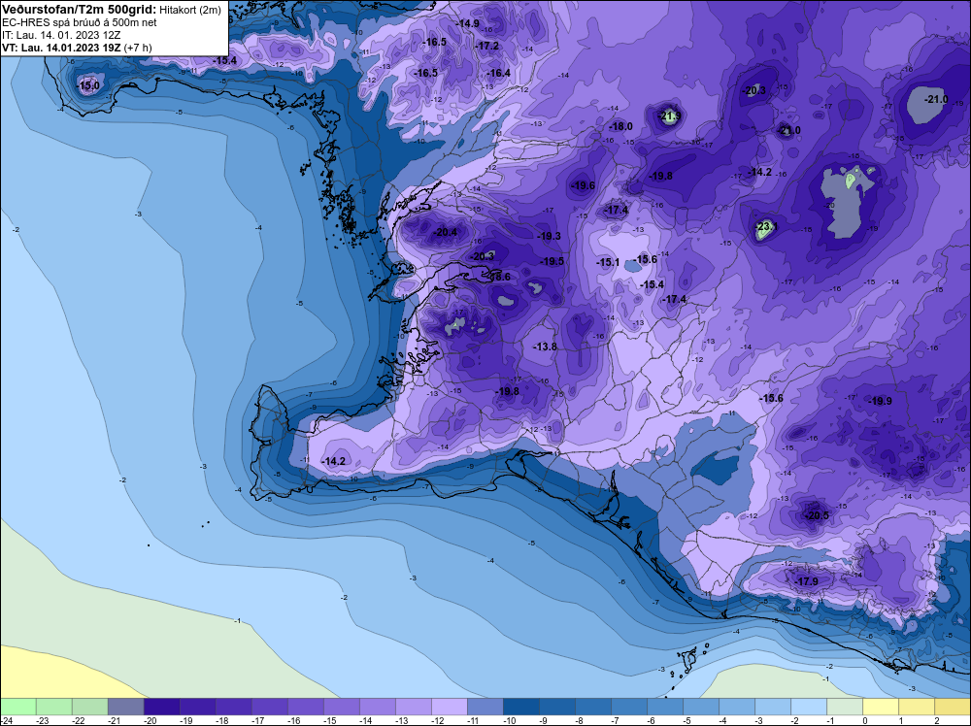Click the grey-blue legend swatch labeled -21
Screen dimensions: 971x726
125,707
